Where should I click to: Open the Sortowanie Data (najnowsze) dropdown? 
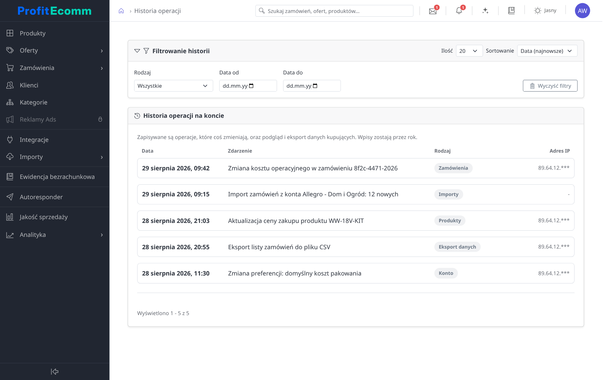(547, 51)
